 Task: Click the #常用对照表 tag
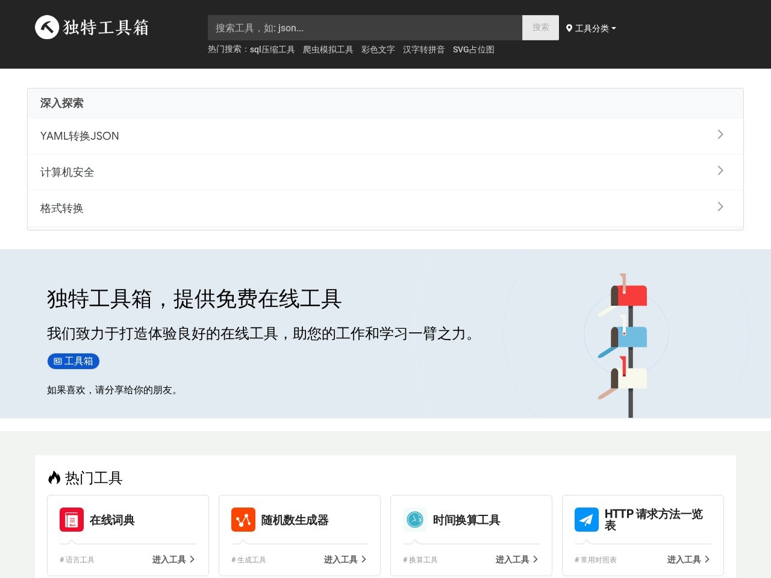tap(596, 560)
